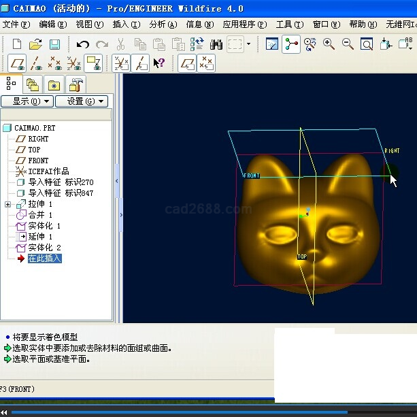This screenshot has width=417, height=417.
Task: Save the model using the disk icon
Action: pos(54,44)
